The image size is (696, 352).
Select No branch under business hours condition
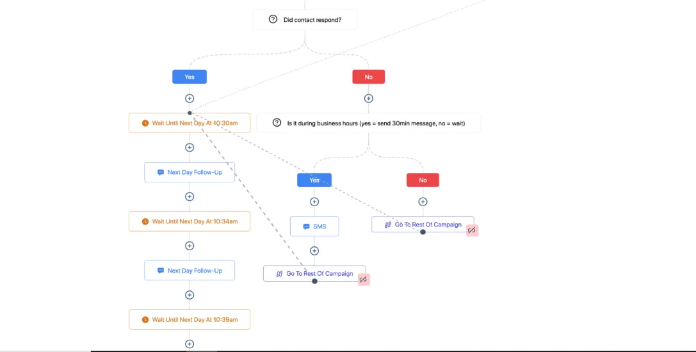423,180
